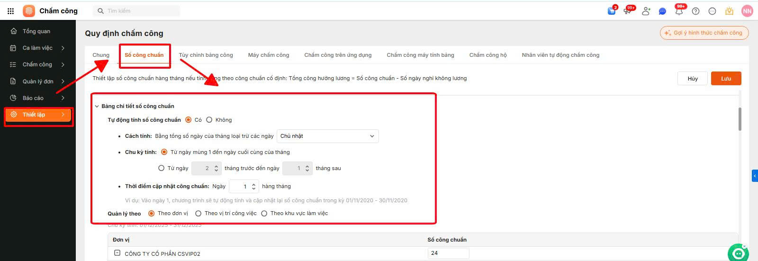Viewport: 758px width, 261px height.
Task: Click the Tổng quan home icon
Action: click(x=14, y=31)
